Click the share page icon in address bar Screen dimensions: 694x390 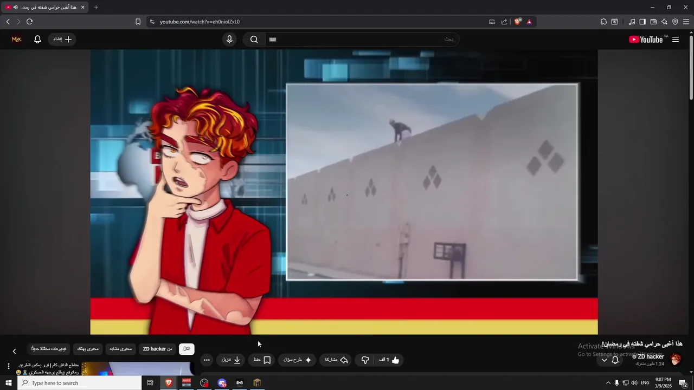tap(504, 22)
